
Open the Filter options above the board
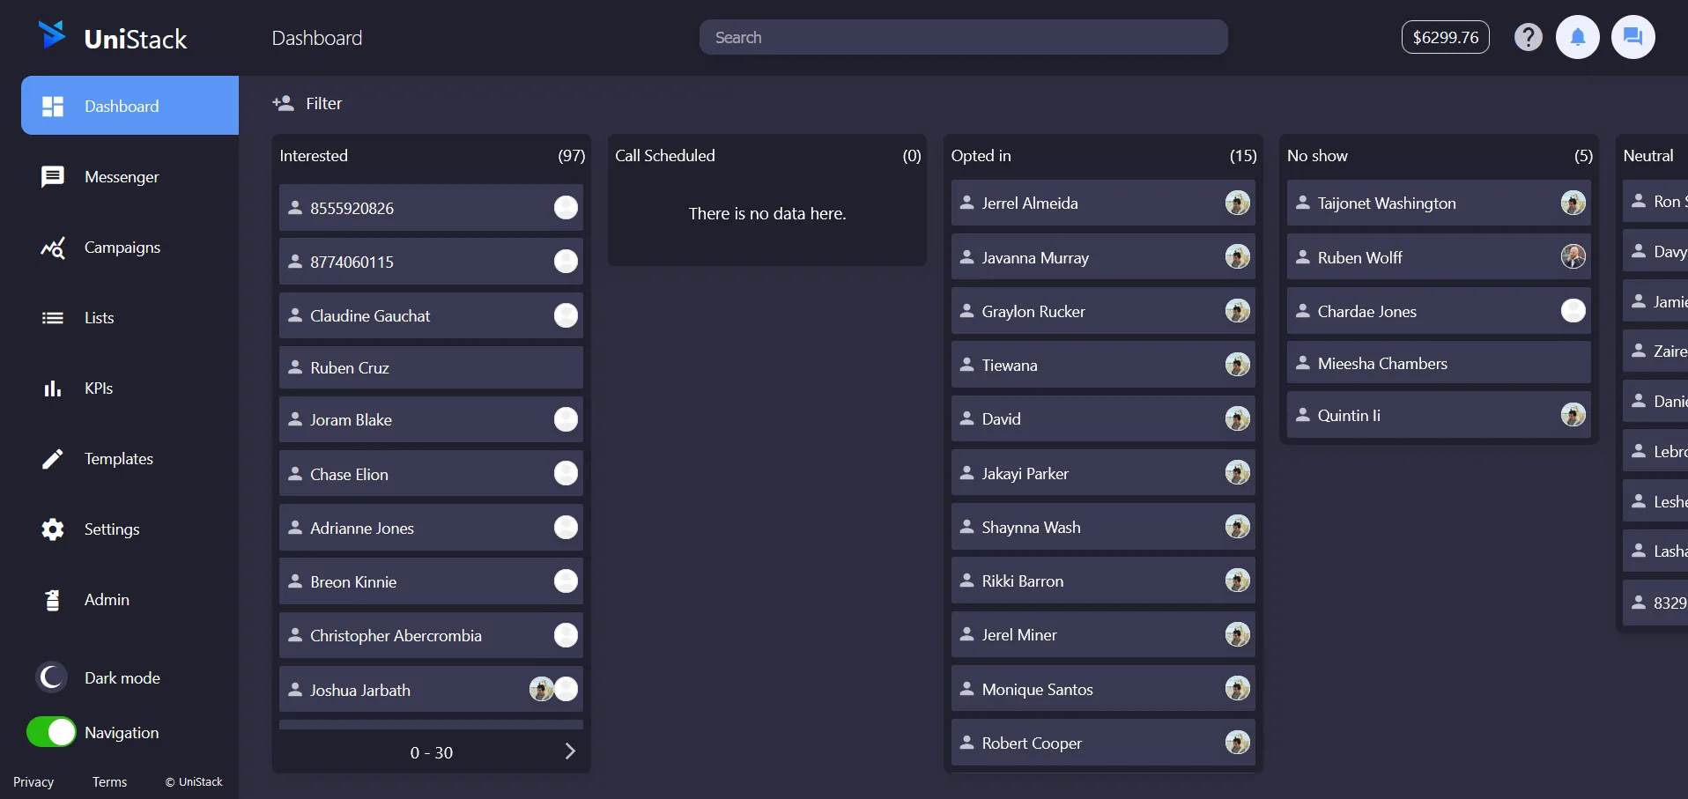pos(307,103)
